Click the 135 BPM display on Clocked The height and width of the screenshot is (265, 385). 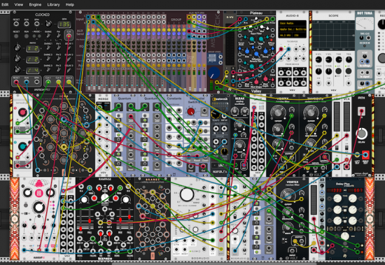(64, 24)
